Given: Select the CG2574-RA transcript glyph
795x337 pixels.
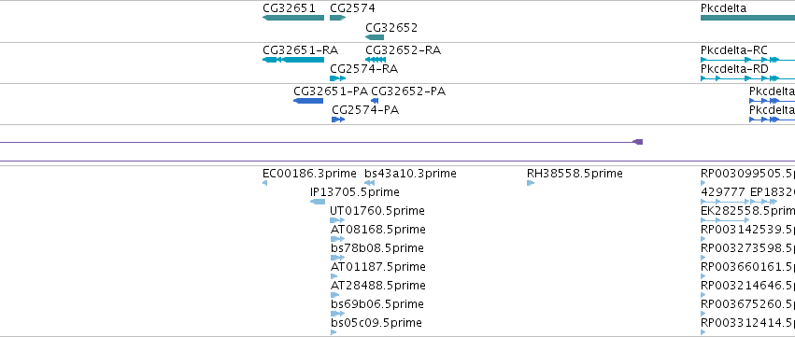Looking at the screenshot, I should click(337, 78).
